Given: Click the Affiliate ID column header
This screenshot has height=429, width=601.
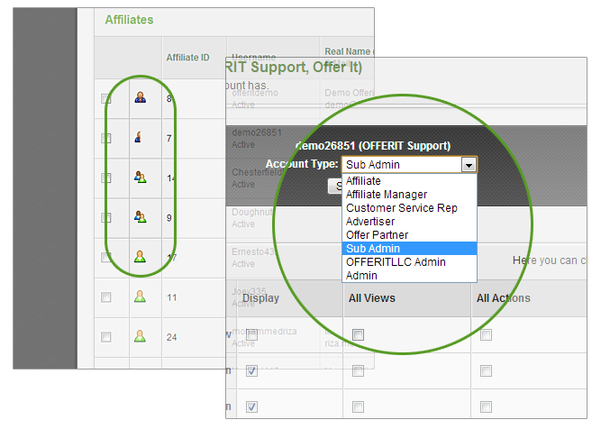Looking at the screenshot, I should coord(187,58).
